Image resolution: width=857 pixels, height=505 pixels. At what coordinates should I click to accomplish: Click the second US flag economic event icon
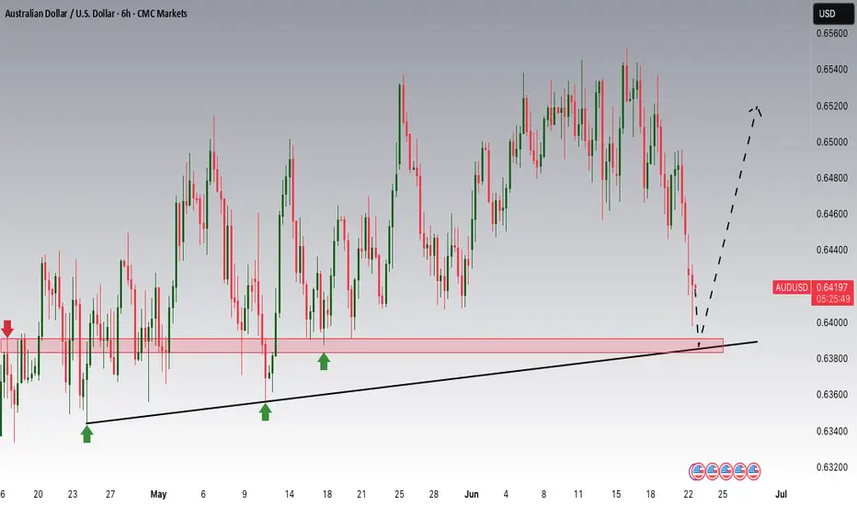click(x=712, y=471)
